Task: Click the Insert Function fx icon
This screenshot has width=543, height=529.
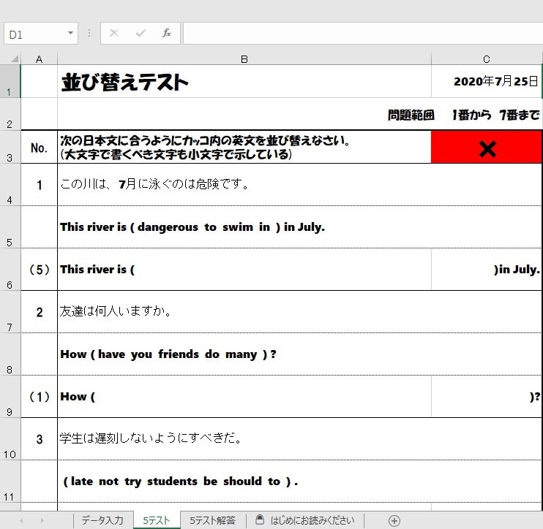Action: (x=167, y=33)
